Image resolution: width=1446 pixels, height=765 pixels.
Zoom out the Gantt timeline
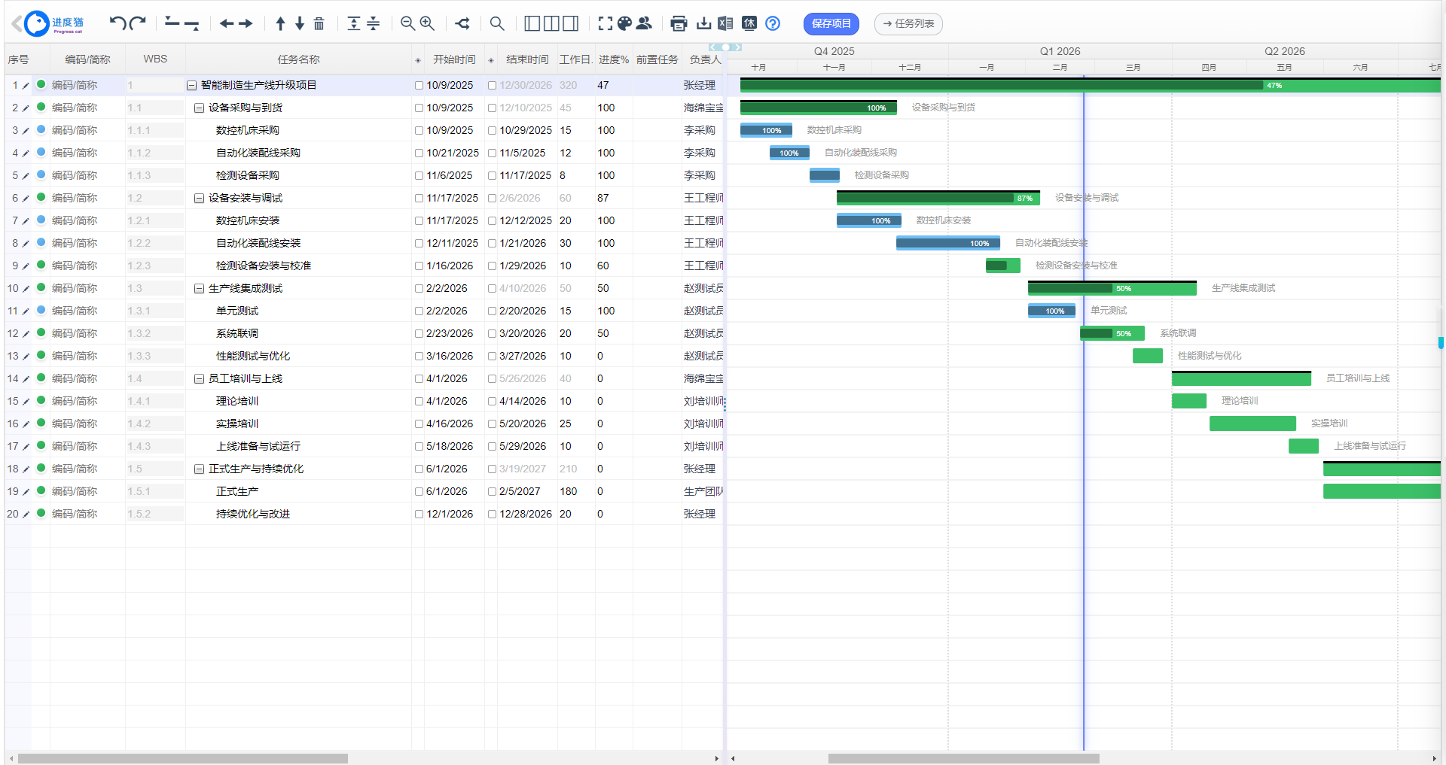pyautogui.click(x=407, y=23)
